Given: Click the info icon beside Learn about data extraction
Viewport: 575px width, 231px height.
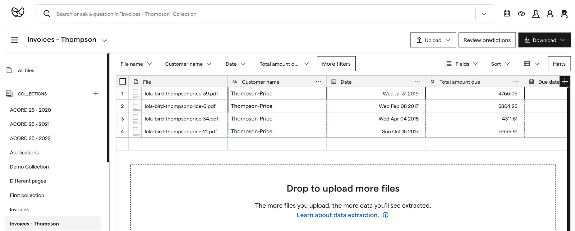Looking at the screenshot, I should [386, 215].
